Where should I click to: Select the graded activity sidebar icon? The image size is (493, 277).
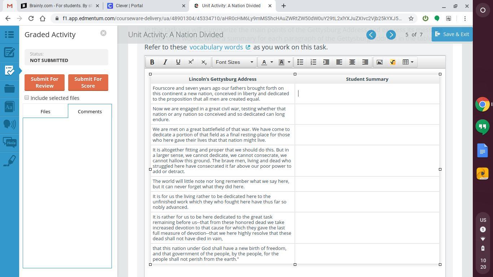click(x=9, y=70)
